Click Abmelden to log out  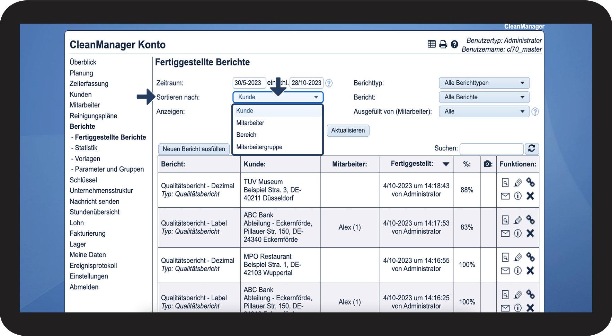pos(84,287)
